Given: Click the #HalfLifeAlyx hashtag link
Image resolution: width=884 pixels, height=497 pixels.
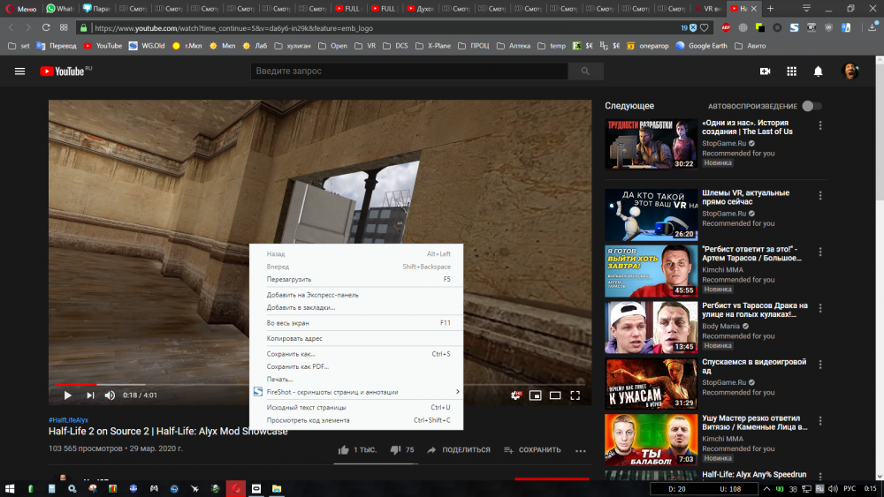Looking at the screenshot, I should 69,420.
